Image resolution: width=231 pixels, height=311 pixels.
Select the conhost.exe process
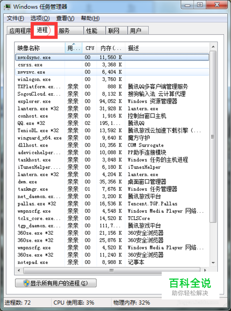coord(112,116)
